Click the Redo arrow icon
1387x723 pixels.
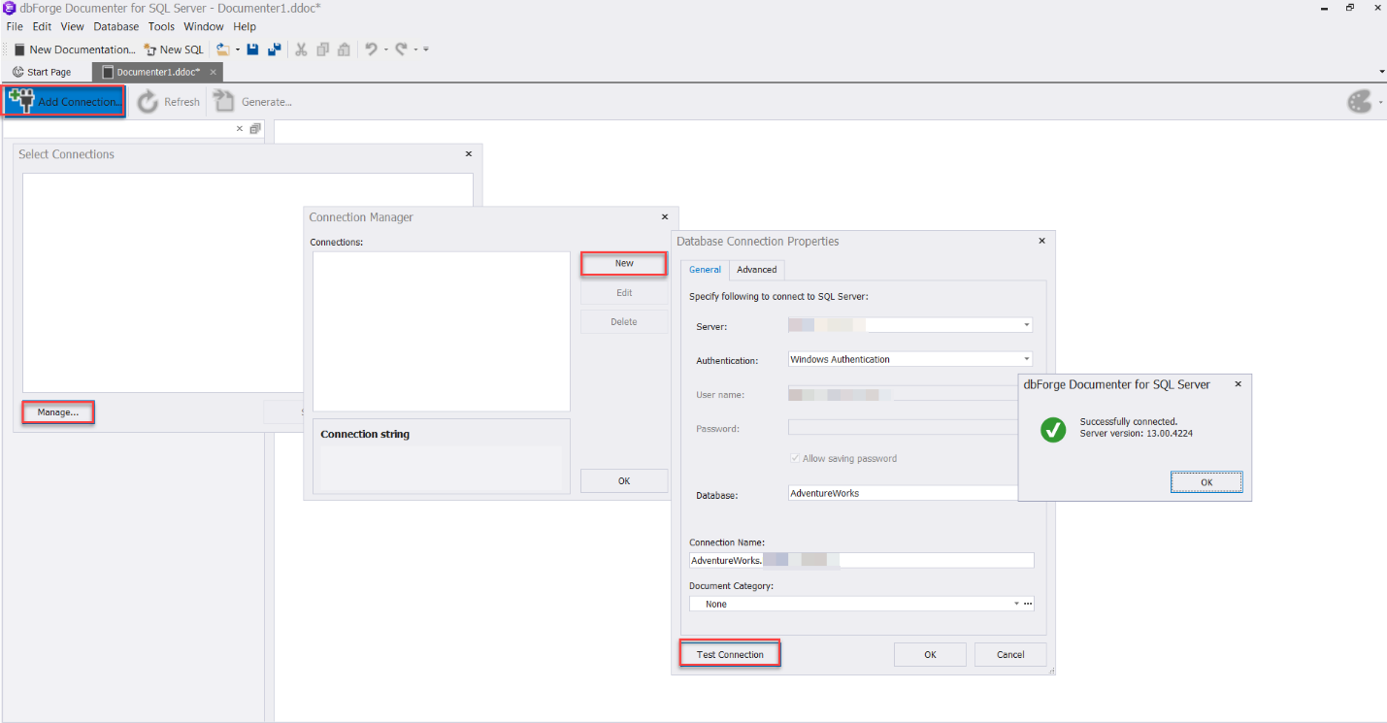click(x=401, y=49)
